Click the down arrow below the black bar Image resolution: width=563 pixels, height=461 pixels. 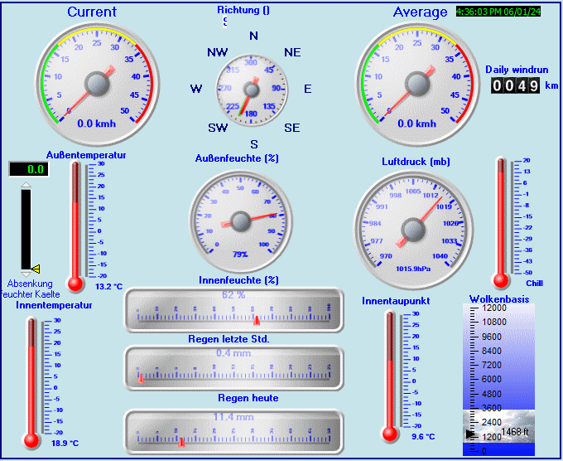(26, 273)
